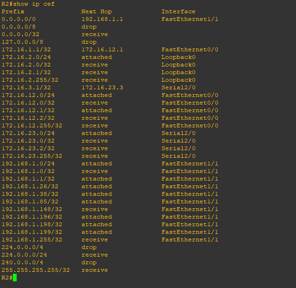Click prefix 192.168.1.1/32
Viewport: 296px width, 288px height.
pos(28,179)
